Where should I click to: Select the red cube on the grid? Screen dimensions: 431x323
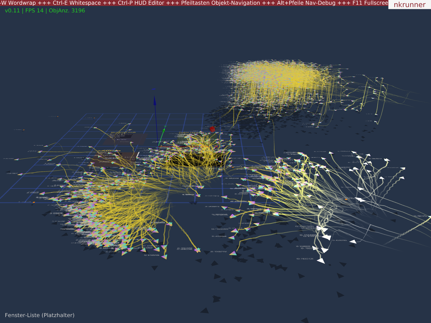tap(212, 129)
